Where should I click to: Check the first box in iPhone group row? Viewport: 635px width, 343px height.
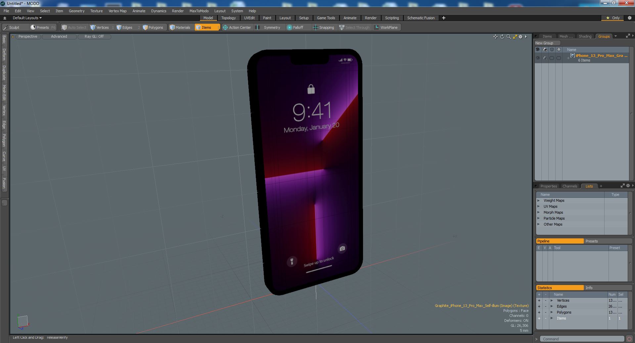552,58
